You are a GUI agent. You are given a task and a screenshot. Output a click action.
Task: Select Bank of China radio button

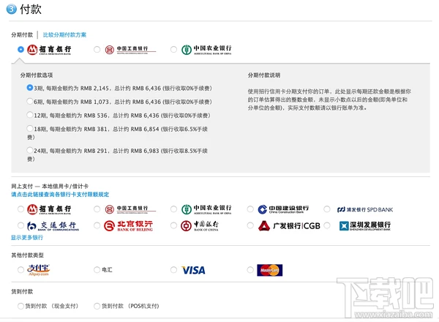tap(173, 225)
